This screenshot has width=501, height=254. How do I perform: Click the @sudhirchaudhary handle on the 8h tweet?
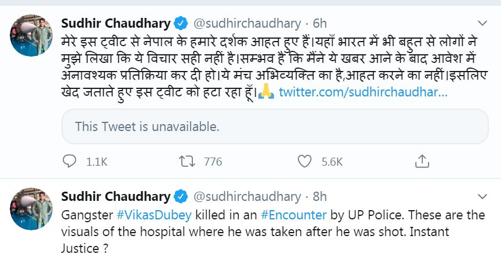click(x=247, y=196)
